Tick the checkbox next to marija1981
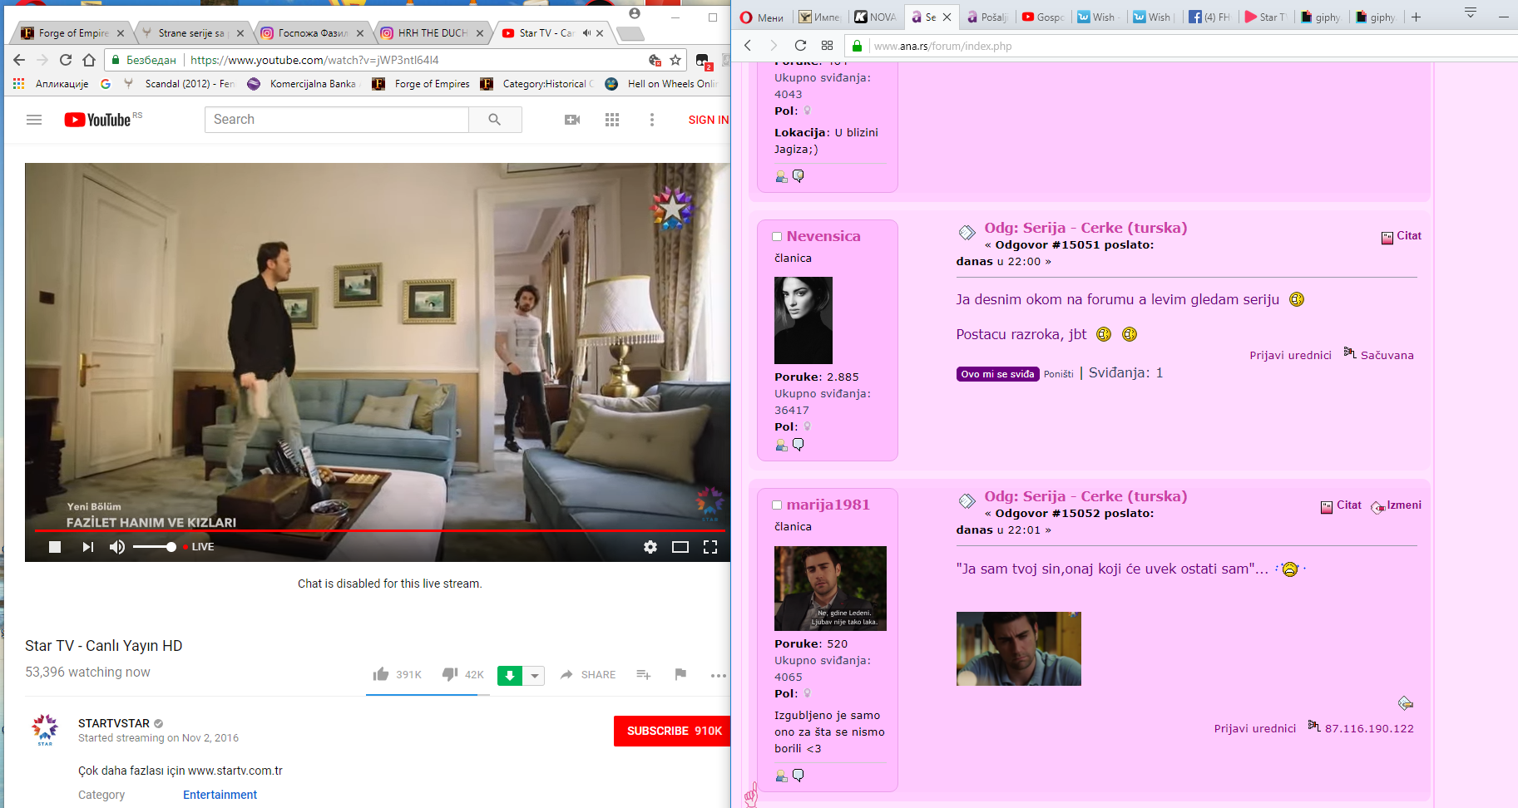This screenshot has width=1518, height=808. point(777,505)
